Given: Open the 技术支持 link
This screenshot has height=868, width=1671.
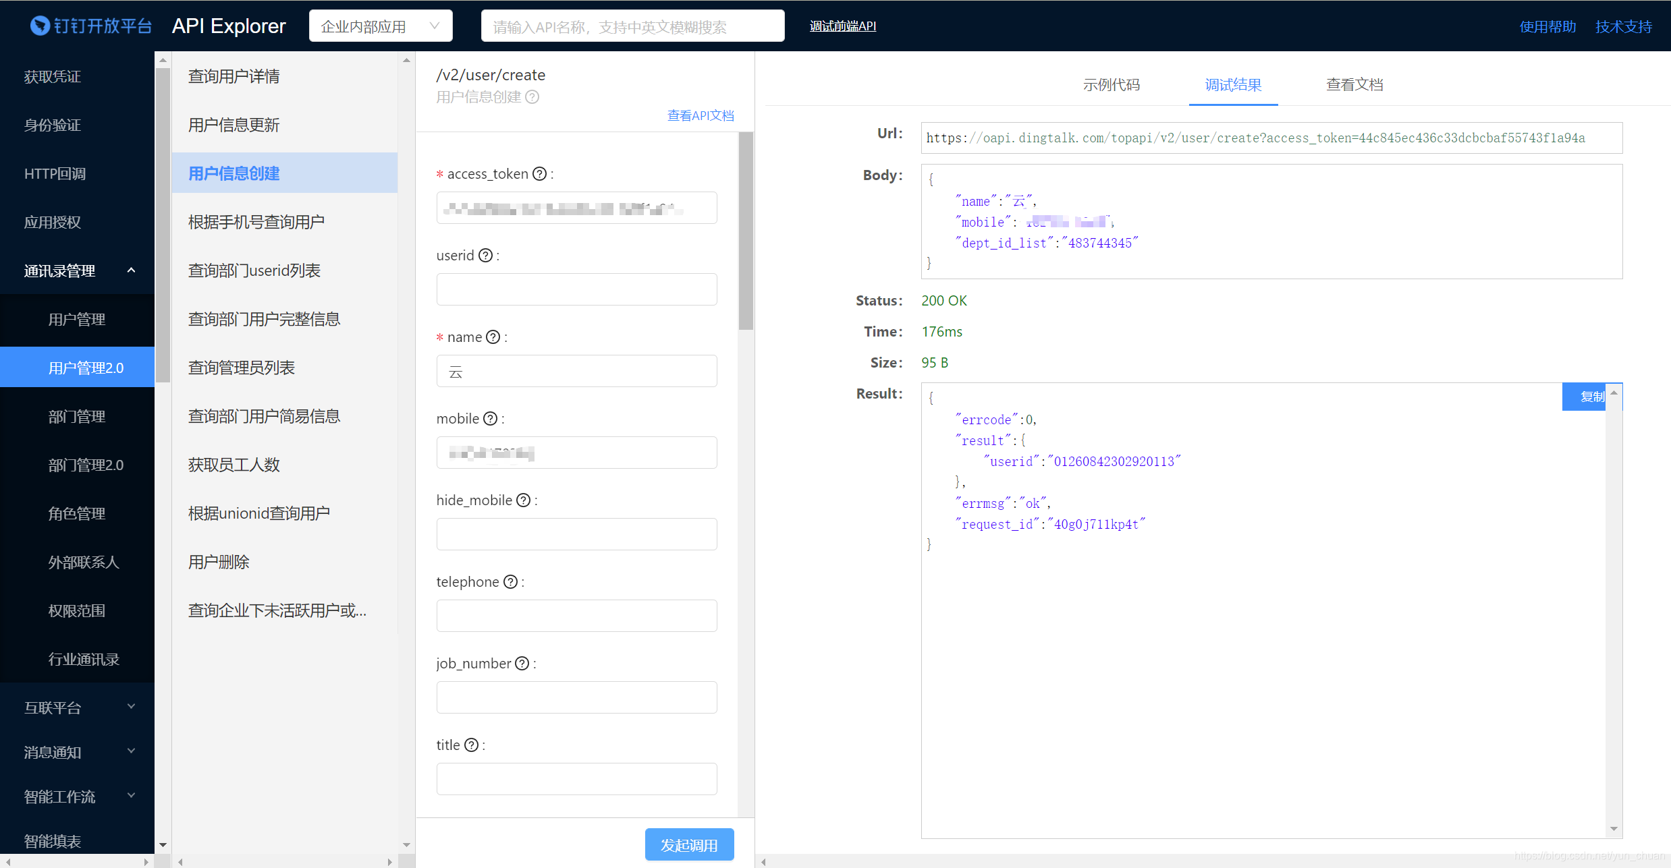Looking at the screenshot, I should 1623,26.
